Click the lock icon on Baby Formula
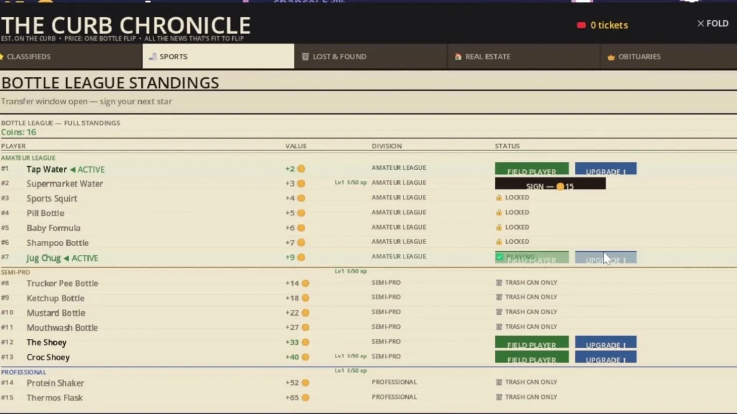The height and width of the screenshot is (414, 737). click(x=499, y=227)
